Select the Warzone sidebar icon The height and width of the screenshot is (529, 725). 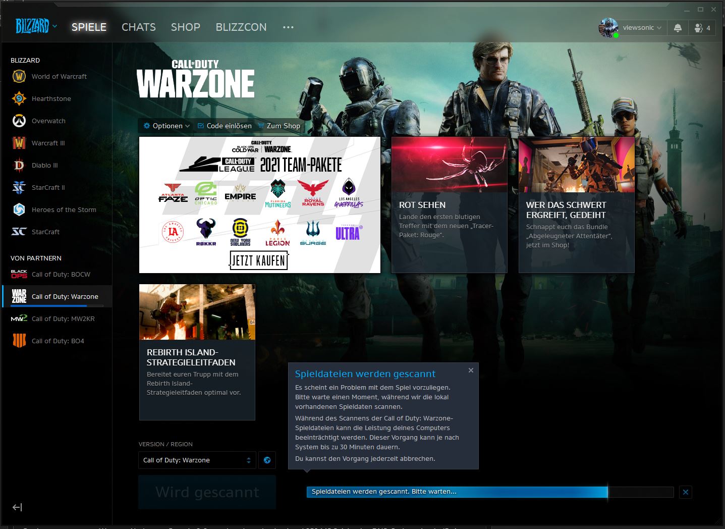pos(19,296)
